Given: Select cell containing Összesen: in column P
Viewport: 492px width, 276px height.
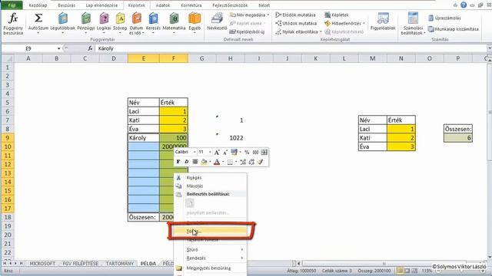Looking at the screenshot, I should pyautogui.click(x=458, y=129).
